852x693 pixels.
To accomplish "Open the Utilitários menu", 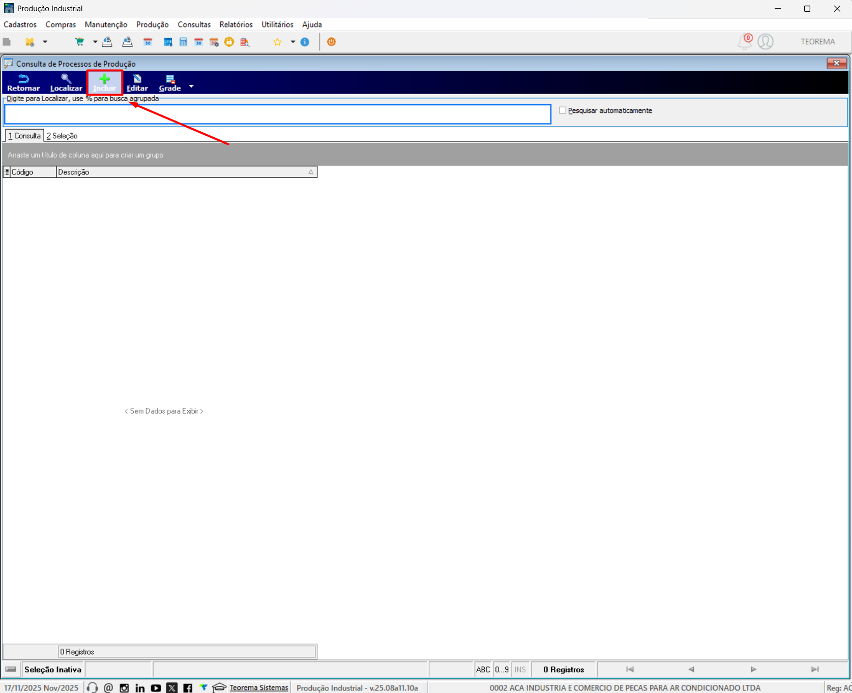I will click(277, 24).
